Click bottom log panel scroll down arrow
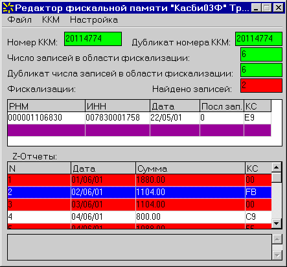 [277, 255]
